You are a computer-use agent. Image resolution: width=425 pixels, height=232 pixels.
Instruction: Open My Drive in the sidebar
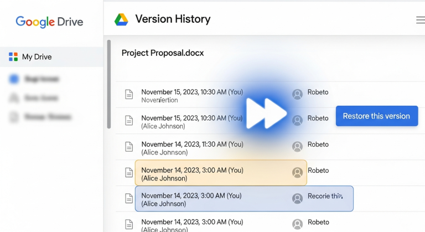37,57
